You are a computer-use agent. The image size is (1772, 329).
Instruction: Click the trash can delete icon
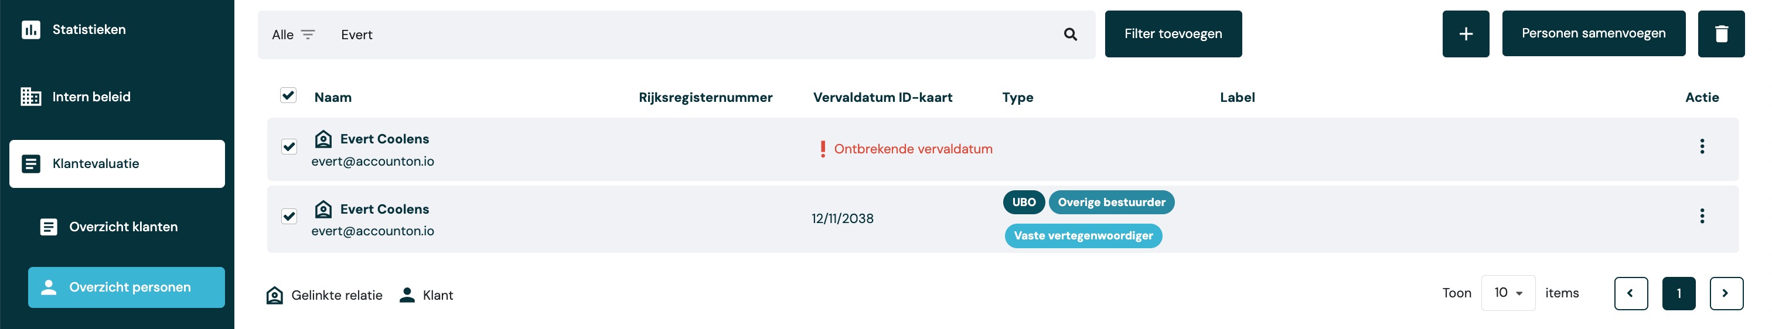tap(1720, 33)
